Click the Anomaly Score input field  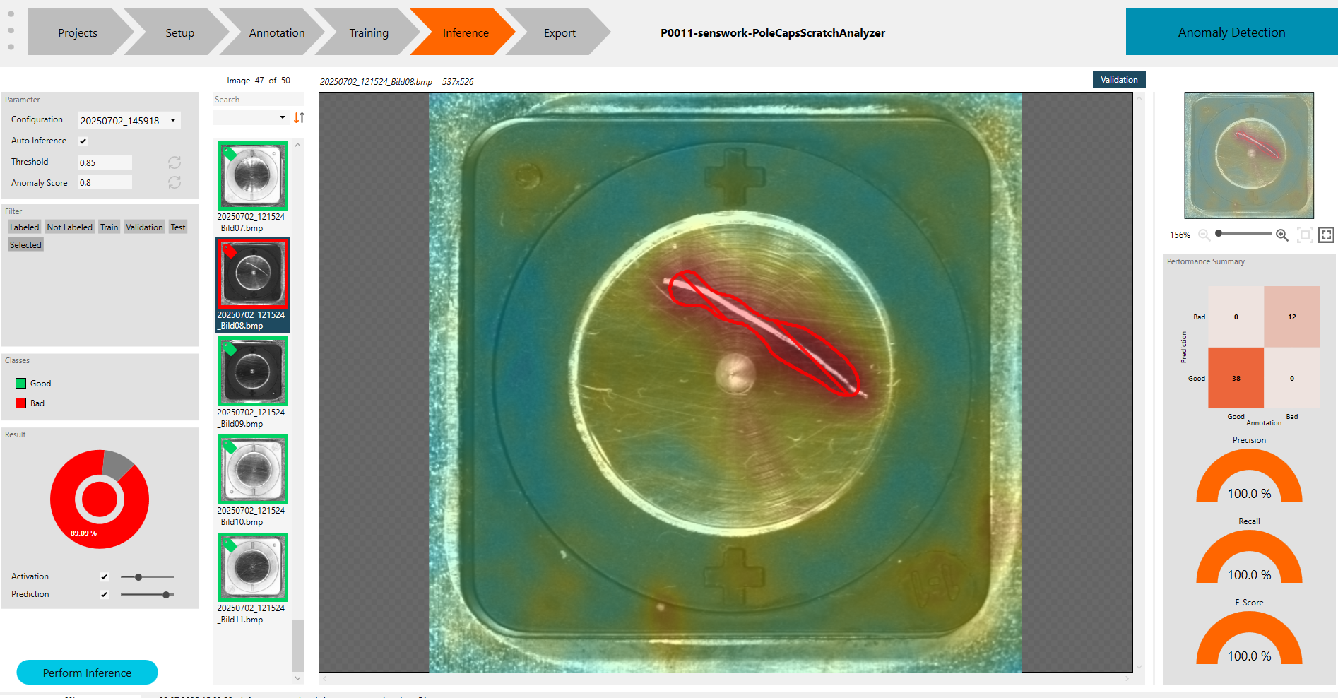coord(105,182)
